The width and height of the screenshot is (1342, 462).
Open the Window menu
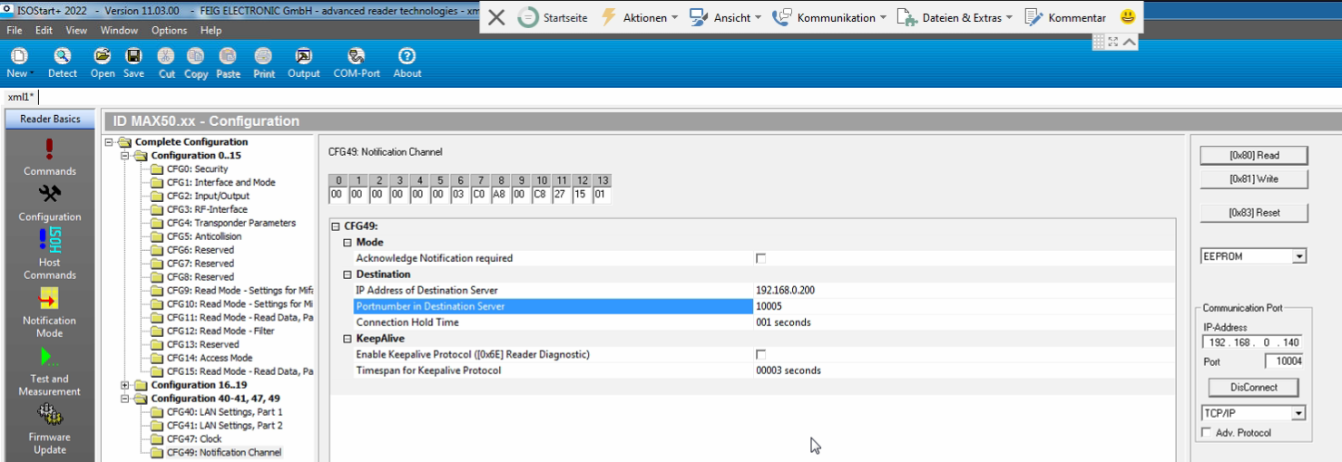click(x=119, y=30)
